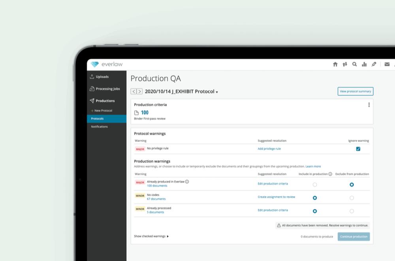Screen dimensions: 395x261
Task: Uncheck Ignore warning for No privilege rule
Action: [358, 149]
